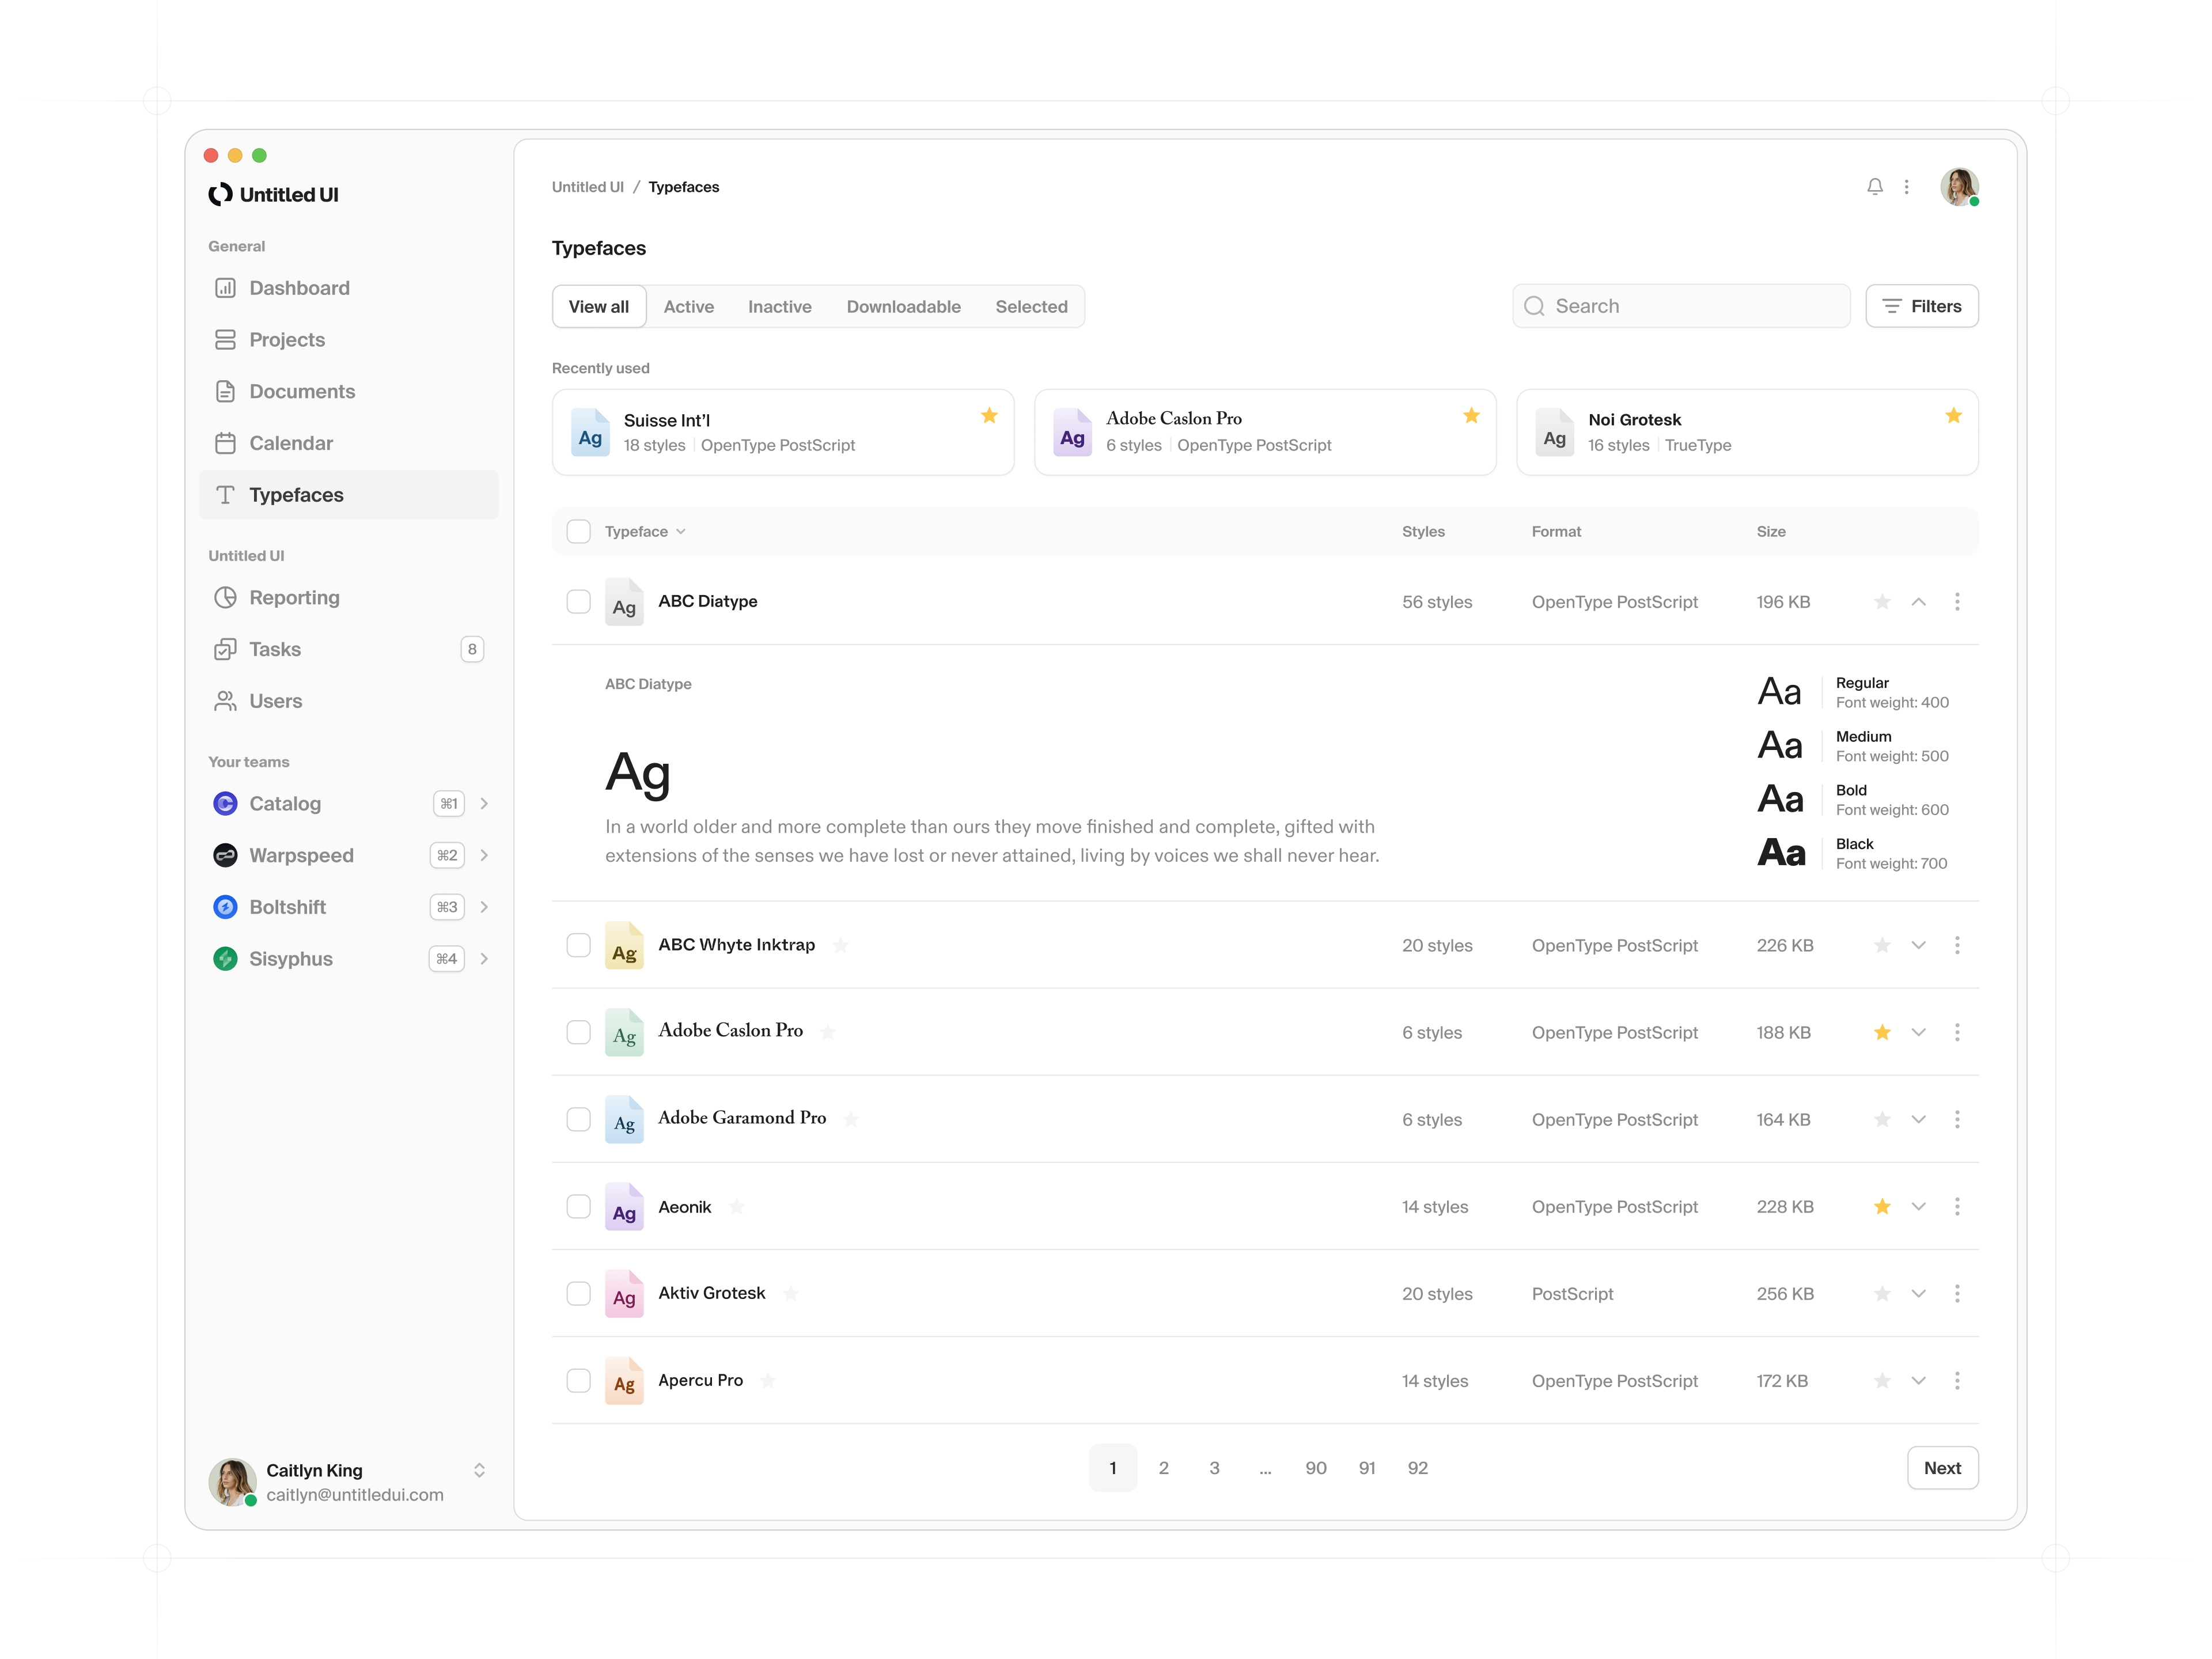Check the ABC Whyte Inktrap row checkbox
2212x1659 pixels.
[578, 945]
